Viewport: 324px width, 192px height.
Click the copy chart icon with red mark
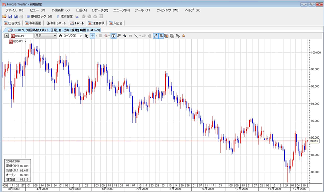click(166, 36)
